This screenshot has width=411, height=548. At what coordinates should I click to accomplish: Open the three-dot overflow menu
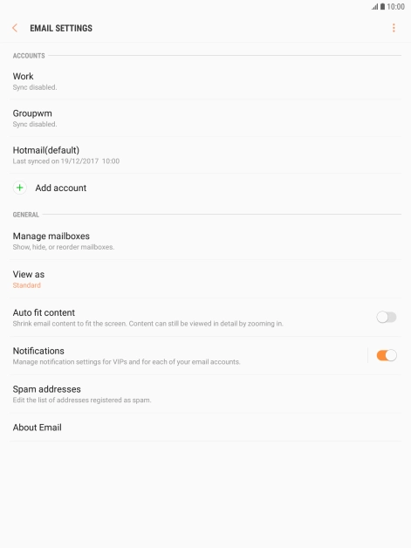394,28
